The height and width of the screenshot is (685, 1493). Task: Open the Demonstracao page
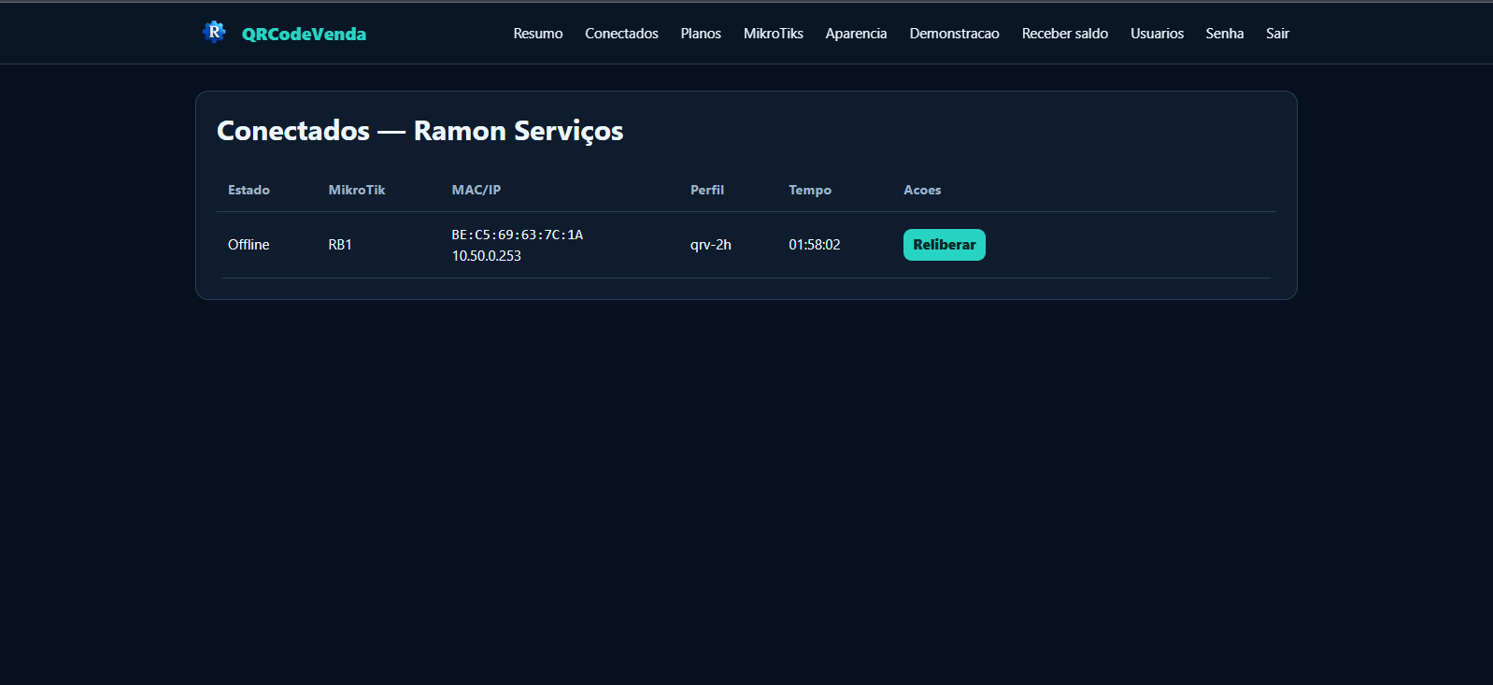pyautogui.click(x=954, y=34)
